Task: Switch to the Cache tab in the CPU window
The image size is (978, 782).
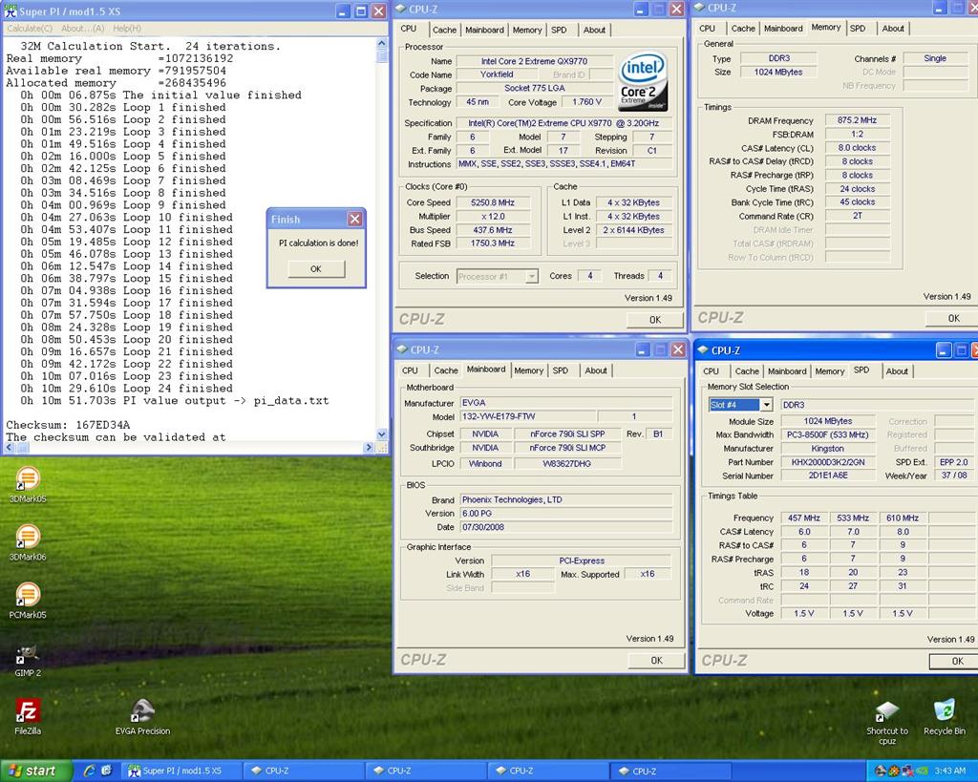Action: [444, 30]
